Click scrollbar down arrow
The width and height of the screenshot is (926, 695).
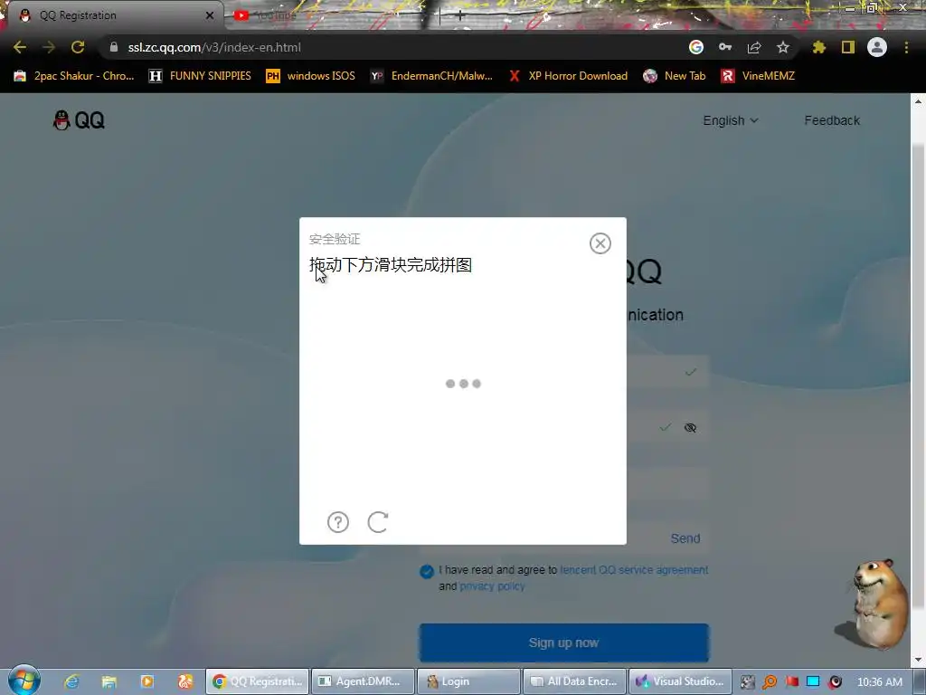[918, 659]
